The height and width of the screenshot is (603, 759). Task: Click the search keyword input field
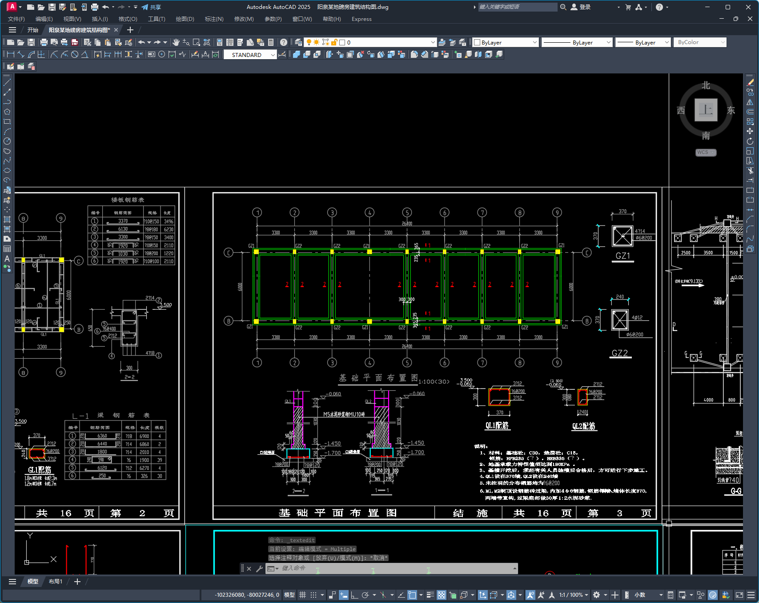(x=518, y=7)
